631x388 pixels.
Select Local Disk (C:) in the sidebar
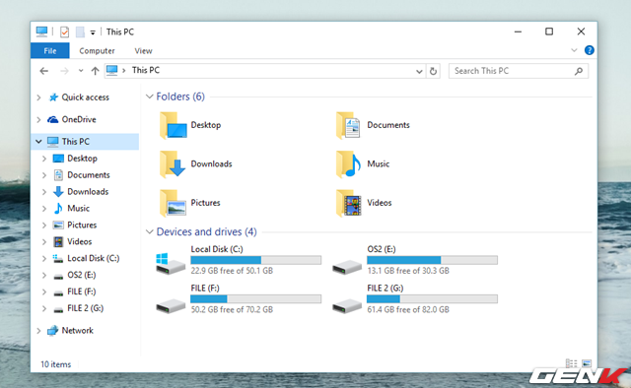93,259
